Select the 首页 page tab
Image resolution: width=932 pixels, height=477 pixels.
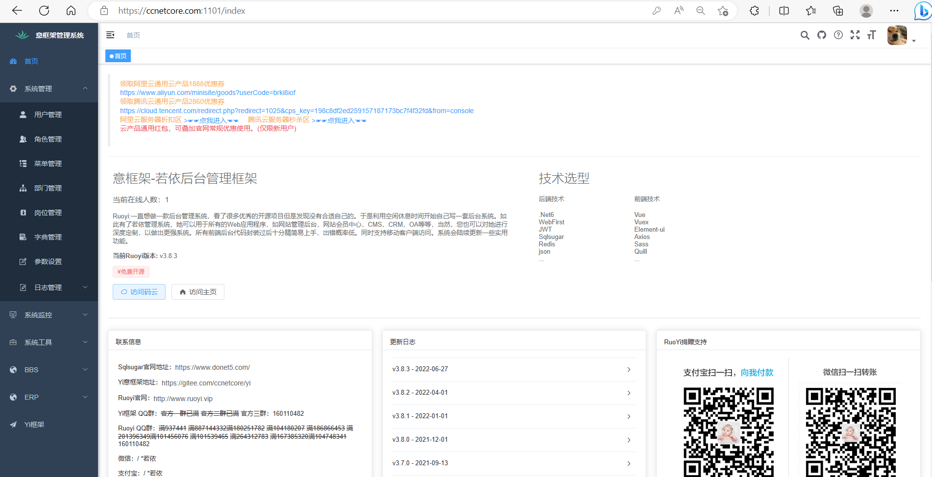(118, 56)
